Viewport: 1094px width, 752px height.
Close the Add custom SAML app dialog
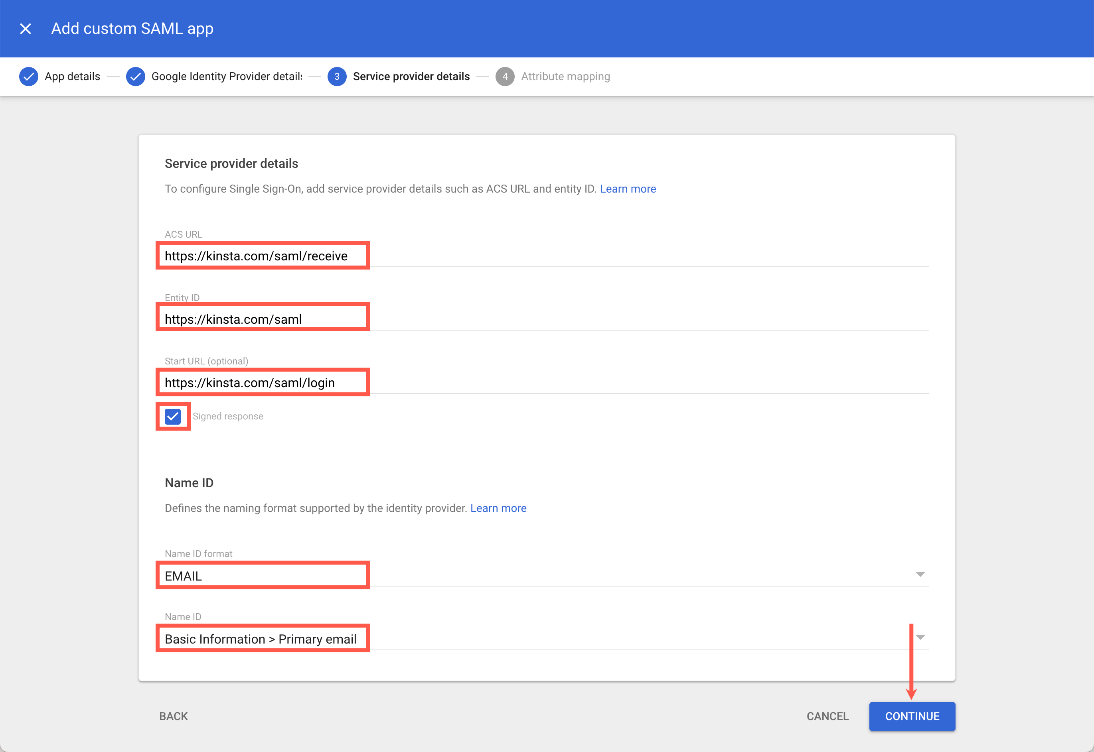click(x=26, y=28)
